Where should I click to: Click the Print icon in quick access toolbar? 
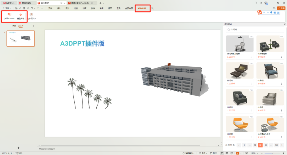click(x=24, y=8)
